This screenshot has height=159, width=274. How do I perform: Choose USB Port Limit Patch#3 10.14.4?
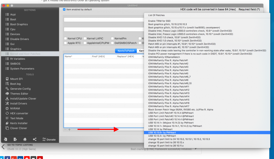207,120
